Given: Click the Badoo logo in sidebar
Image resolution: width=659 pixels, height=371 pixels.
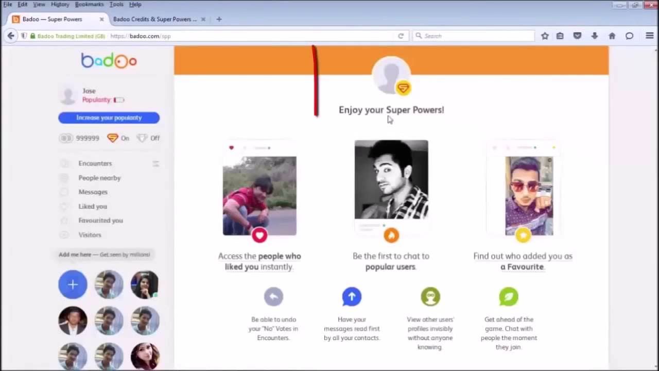Looking at the screenshot, I should pyautogui.click(x=109, y=60).
